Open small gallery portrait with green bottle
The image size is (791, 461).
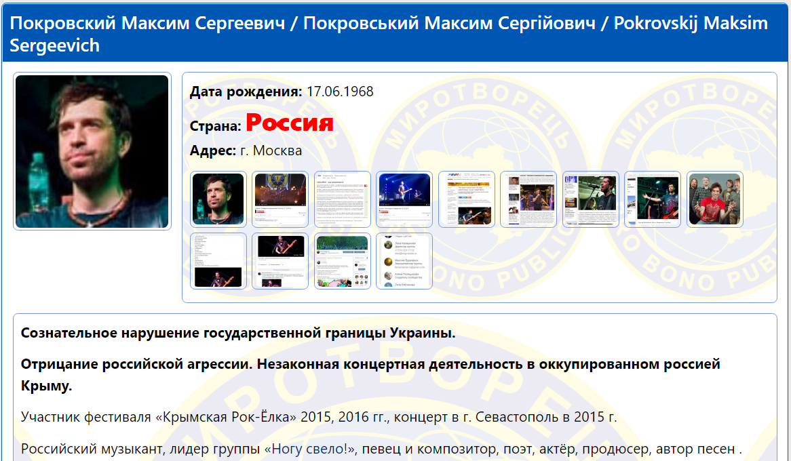tap(218, 199)
